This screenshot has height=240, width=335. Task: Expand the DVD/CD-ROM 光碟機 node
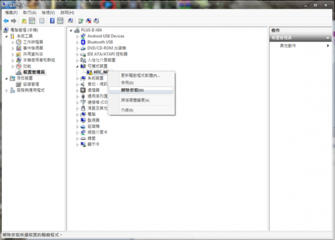click(x=78, y=48)
